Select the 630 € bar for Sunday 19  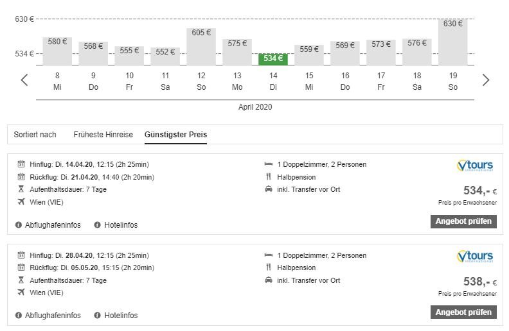[453, 42]
